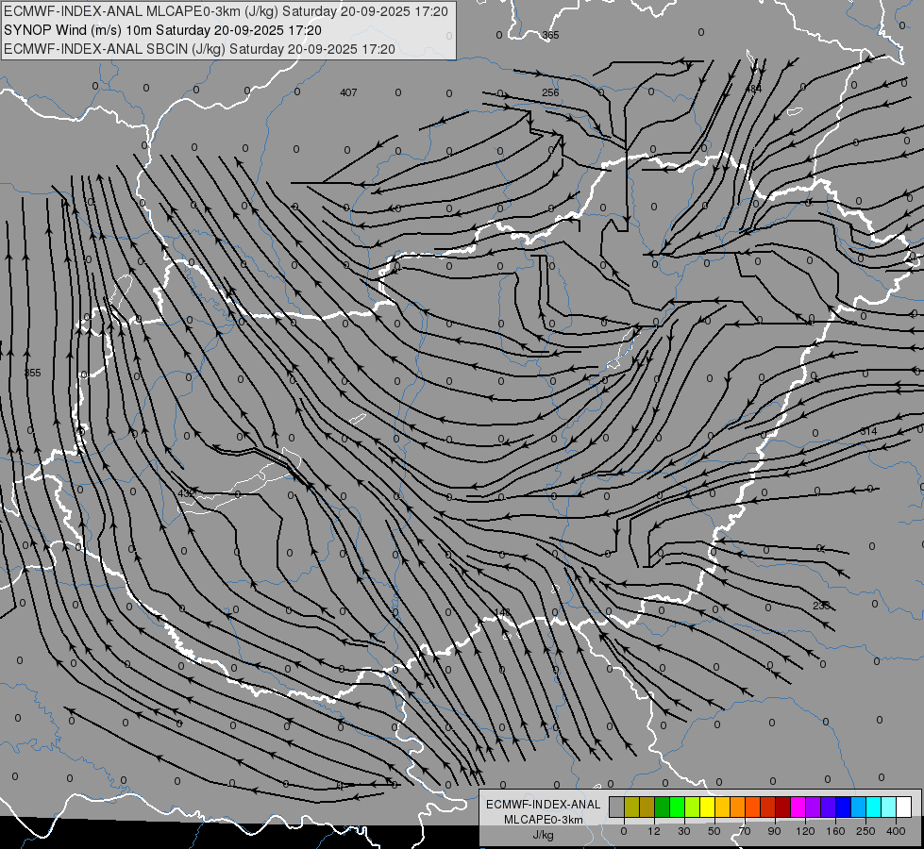Pick the gray swatch at legend start
Screen dimensions: 924x849
coord(616,807)
